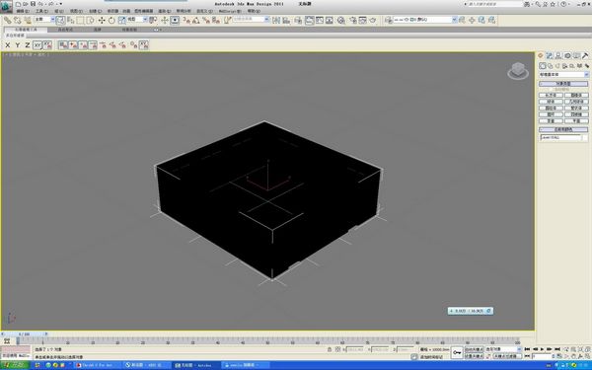The image size is (592, 370).
Task: Open the first Edit menu item
Action: tap(23, 11)
